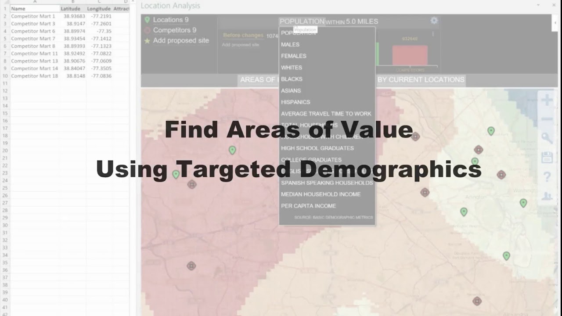This screenshot has width=562, height=316.
Task: Select PER CAPITA INCOME metric
Action: [x=309, y=206]
